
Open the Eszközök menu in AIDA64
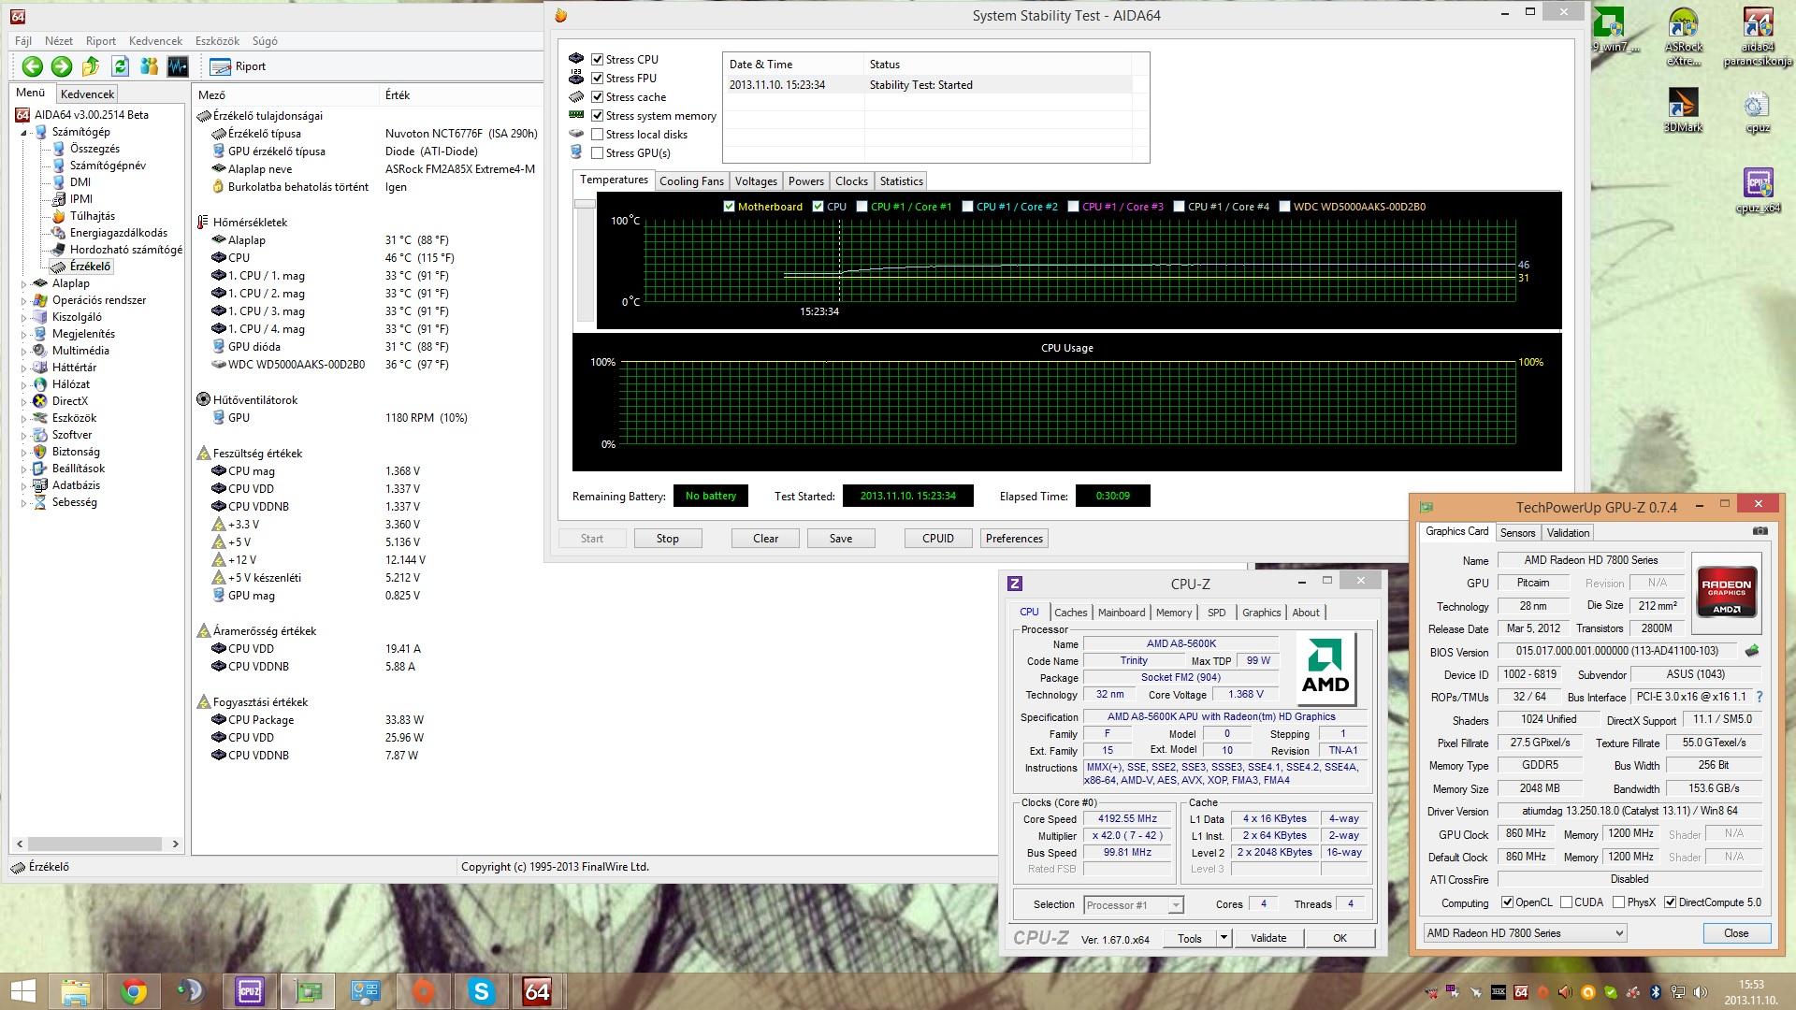[x=217, y=41]
